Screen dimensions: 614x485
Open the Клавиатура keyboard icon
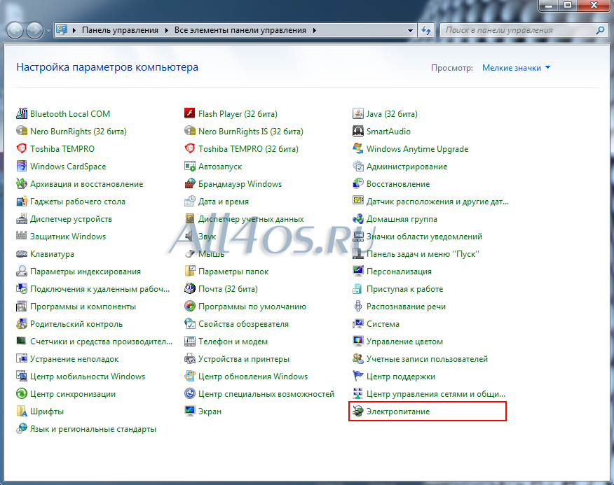click(22, 254)
